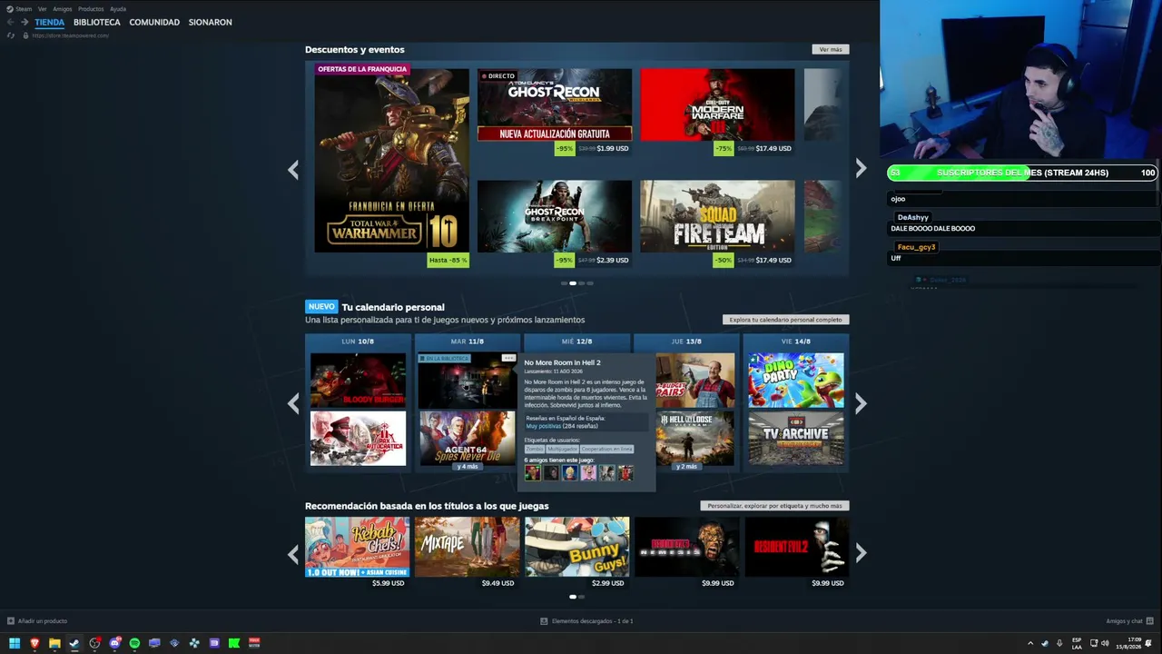The height and width of the screenshot is (654, 1162).
Task: Click the 'Muy positivas' reviews link
Action: tap(544, 426)
